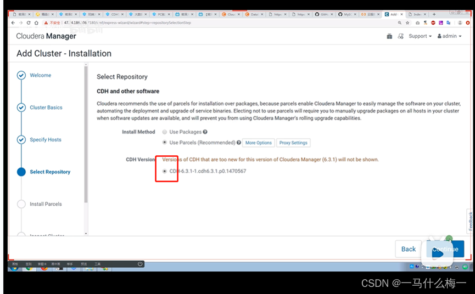Show help for Use Parcels option

click(x=239, y=143)
